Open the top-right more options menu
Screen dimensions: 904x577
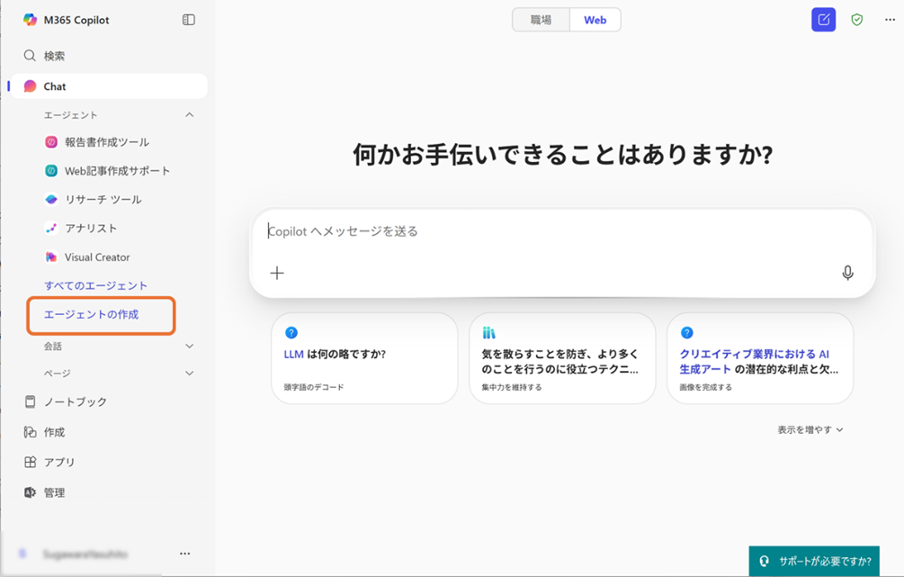click(891, 20)
